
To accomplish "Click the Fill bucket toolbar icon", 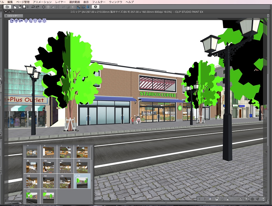I will pos(53,7).
